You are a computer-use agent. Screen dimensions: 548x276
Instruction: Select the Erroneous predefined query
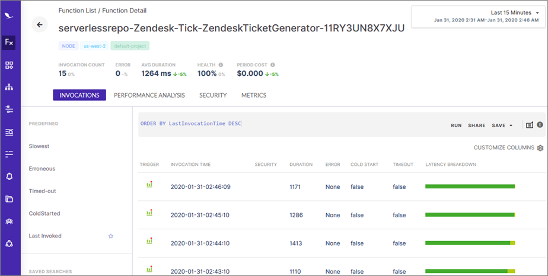click(42, 169)
